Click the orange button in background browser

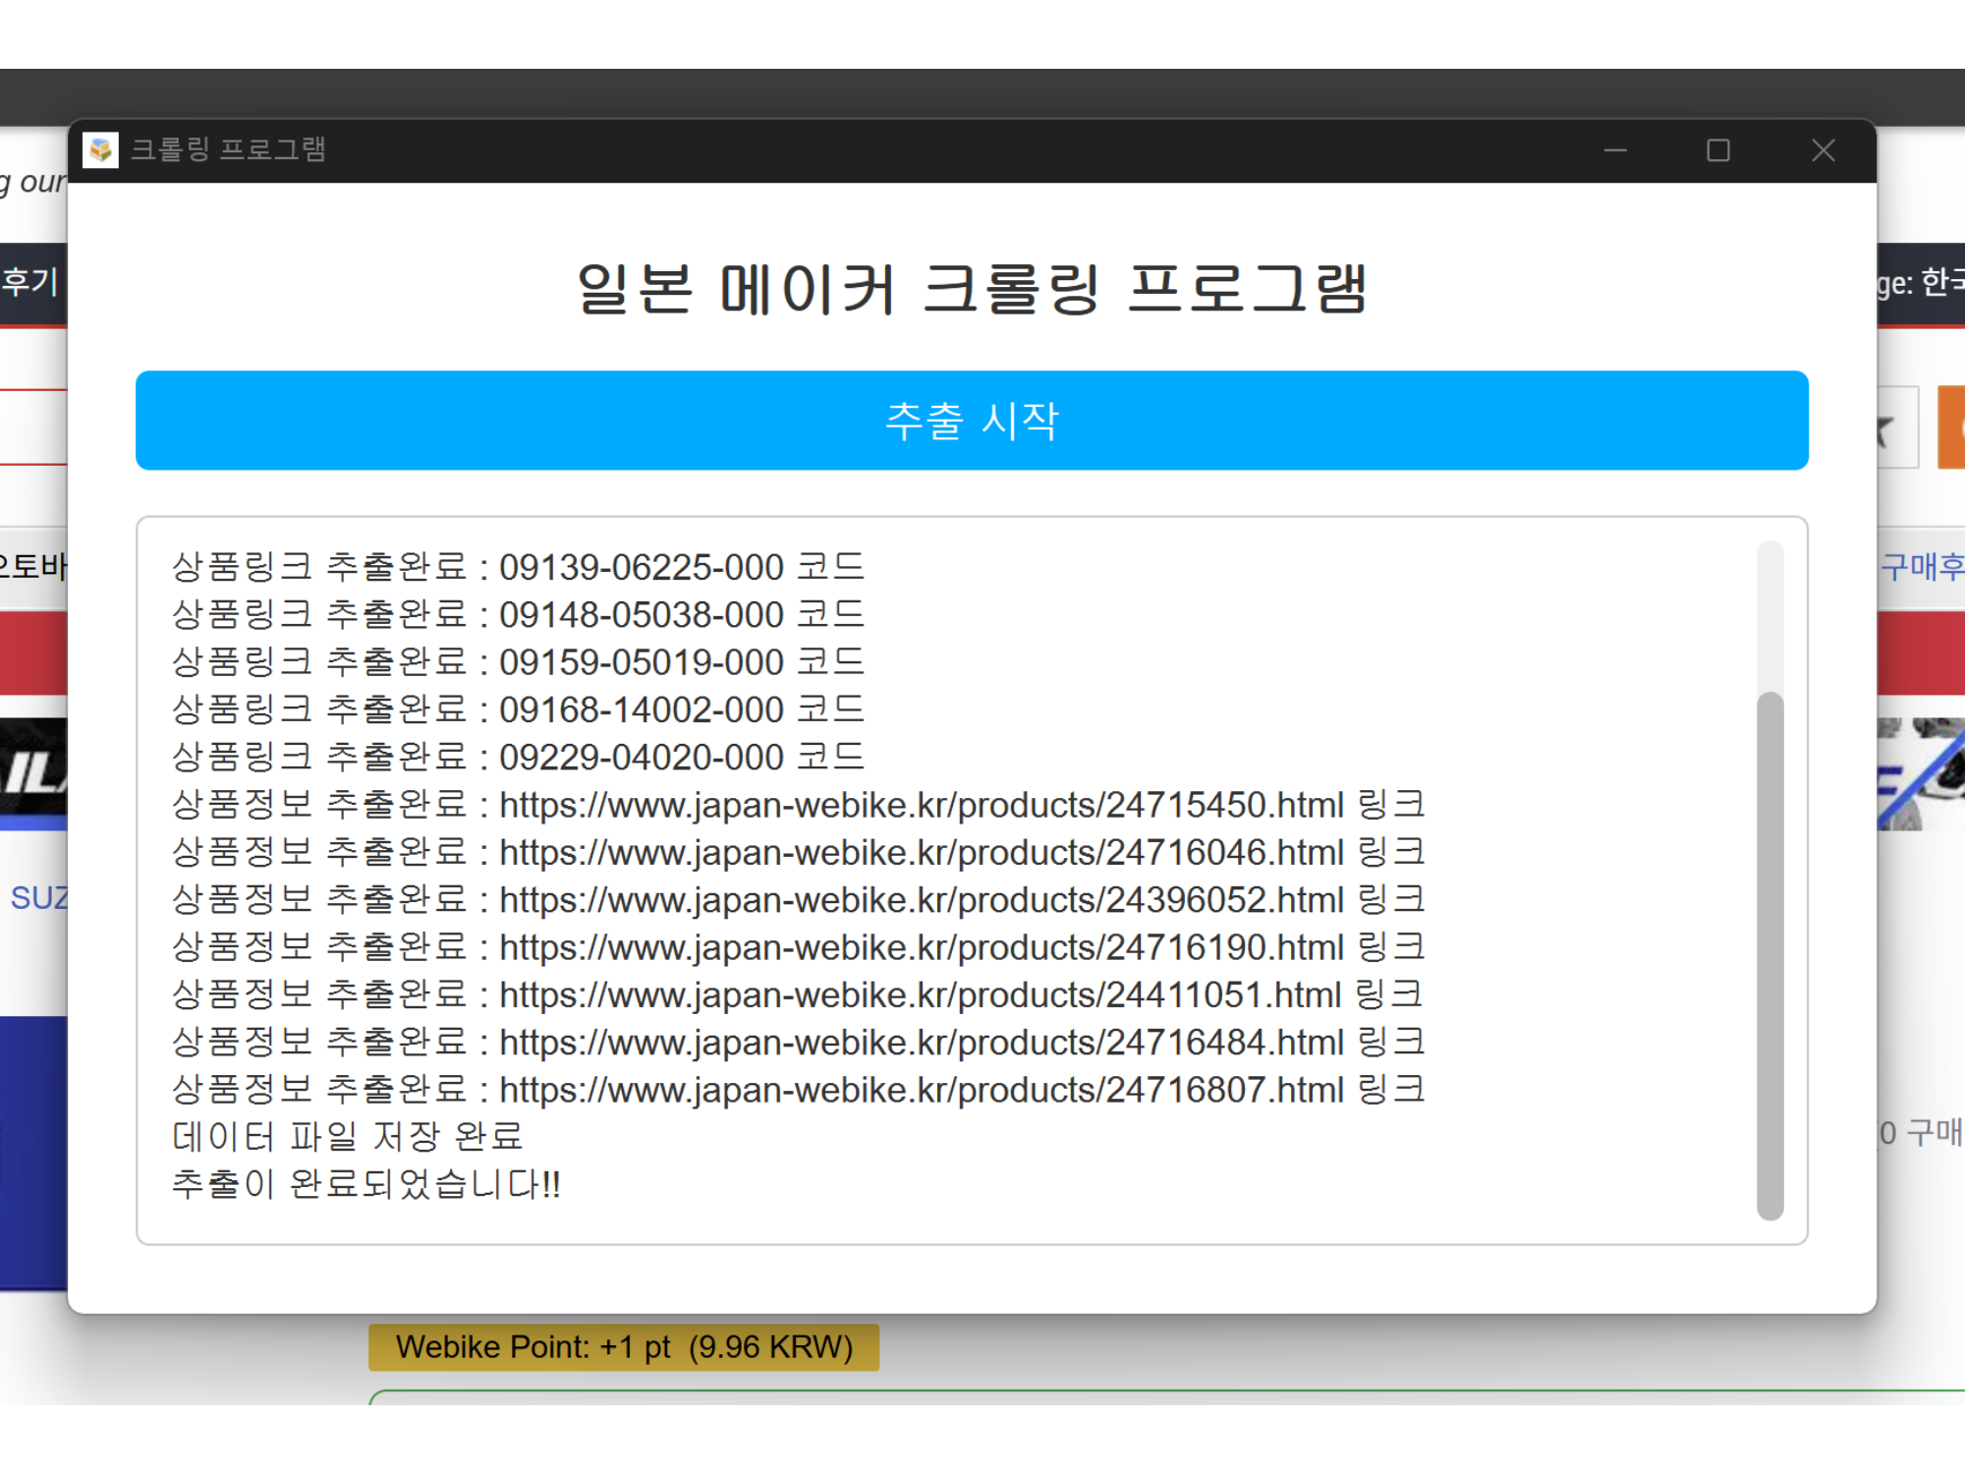coord(1951,426)
